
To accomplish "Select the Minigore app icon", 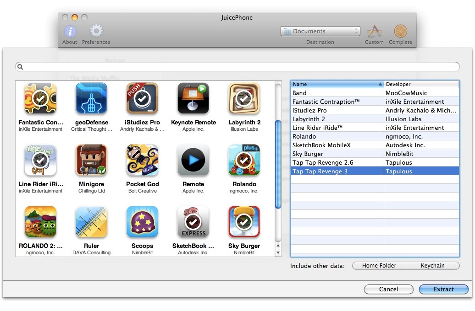I will (92, 160).
